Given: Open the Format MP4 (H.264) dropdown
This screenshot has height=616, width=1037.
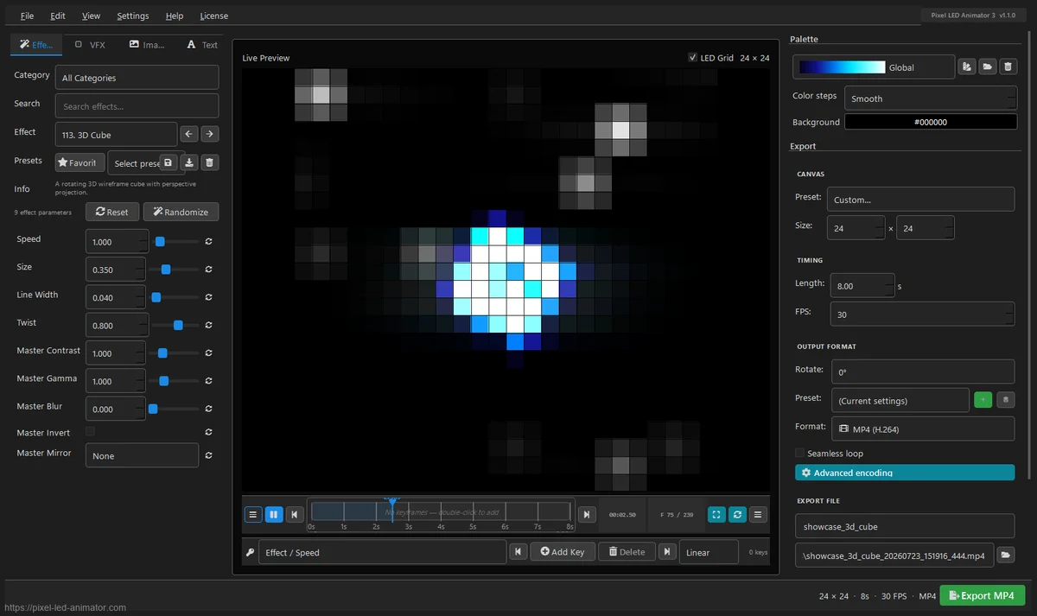Looking at the screenshot, I should [922, 429].
